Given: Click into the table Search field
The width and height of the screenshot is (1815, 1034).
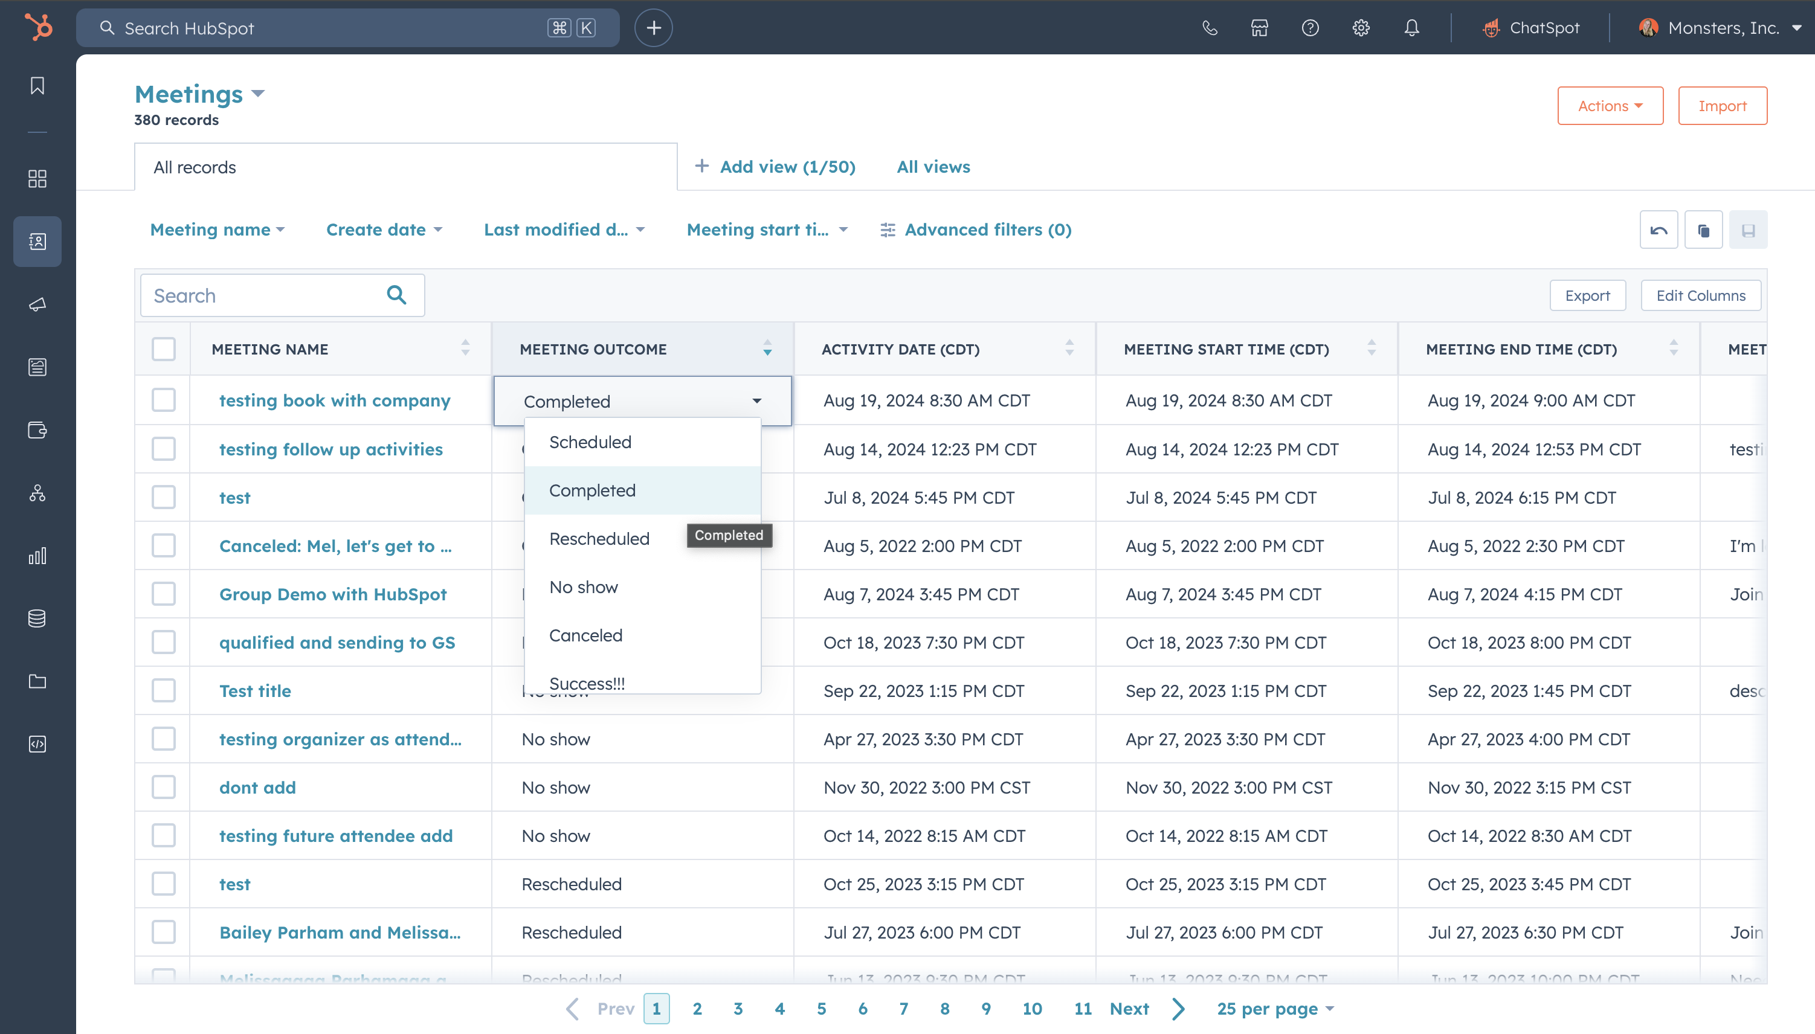Looking at the screenshot, I should (263, 295).
